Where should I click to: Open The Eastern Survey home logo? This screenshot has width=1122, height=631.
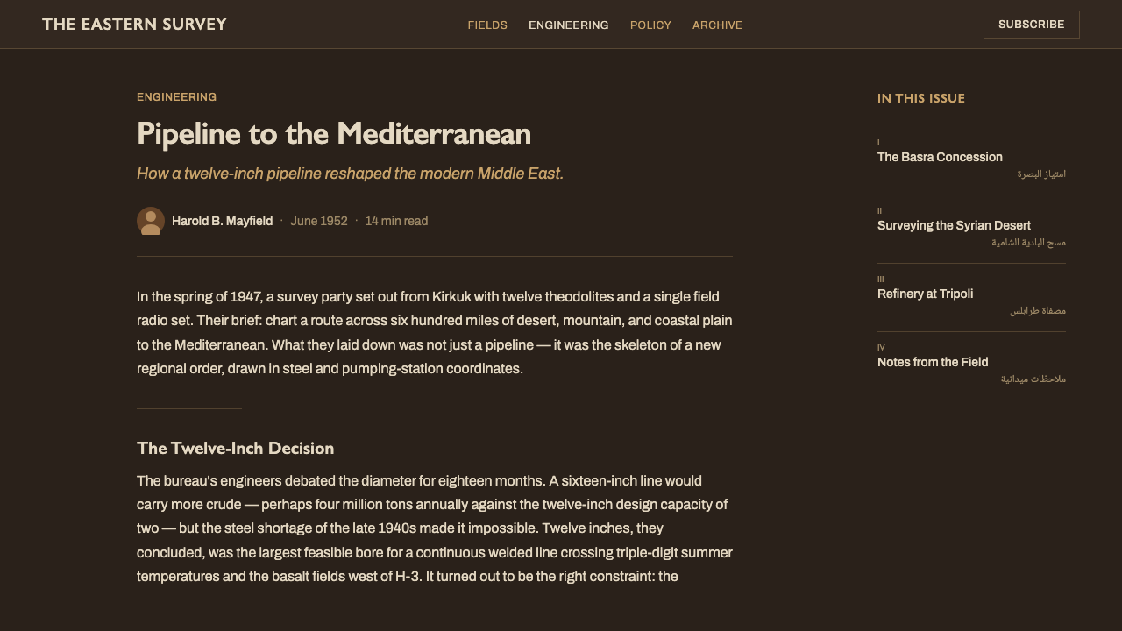(x=134, y=25)
